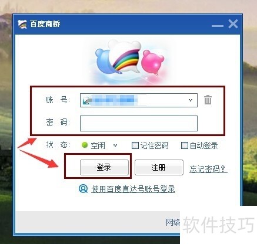Screen dimensions: 257x244
Task: Focus the 密码 input field
Action: click(139, 123)
